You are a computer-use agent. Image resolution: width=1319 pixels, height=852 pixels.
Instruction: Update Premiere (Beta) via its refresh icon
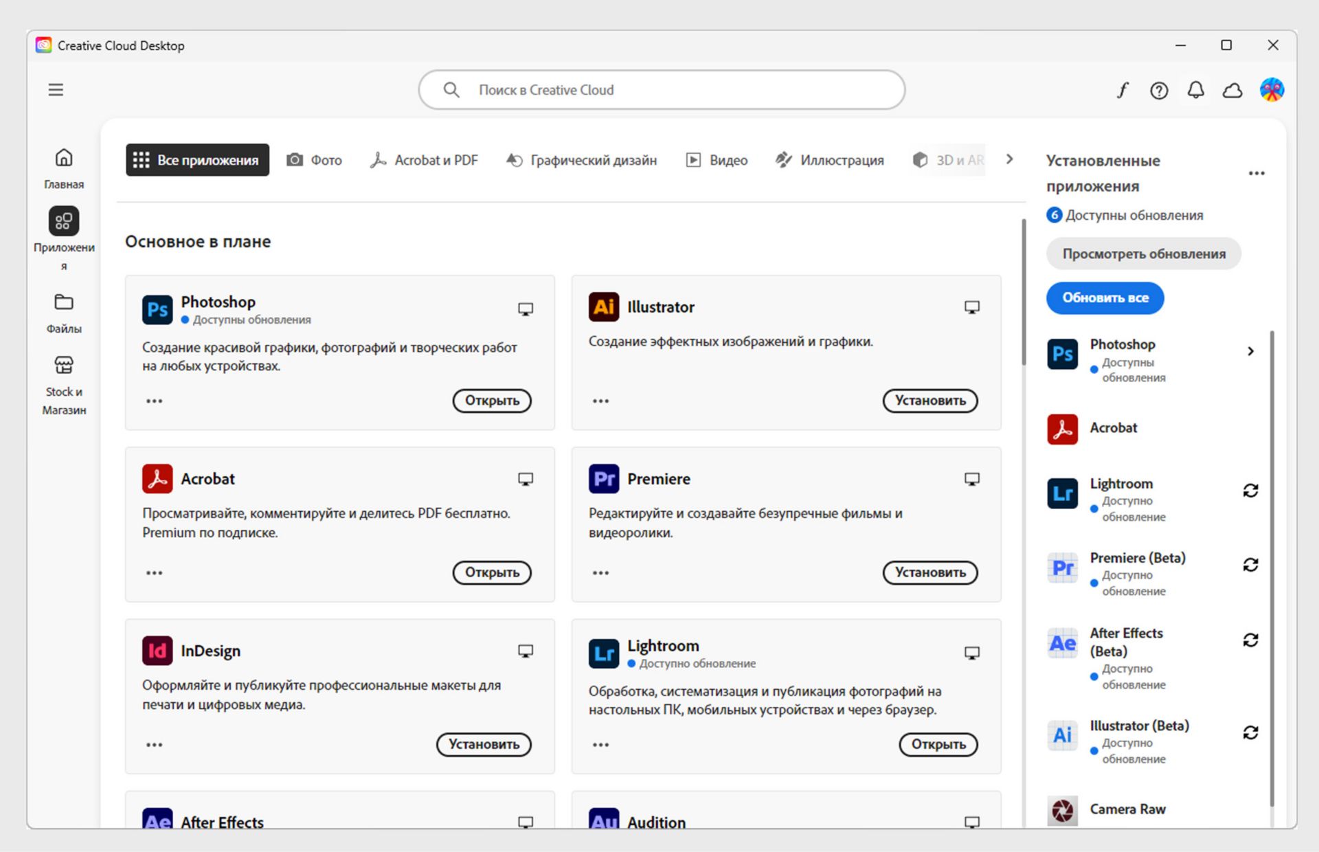(x=1250, y=565)
